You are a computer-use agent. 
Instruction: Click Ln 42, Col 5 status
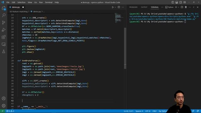128,111
